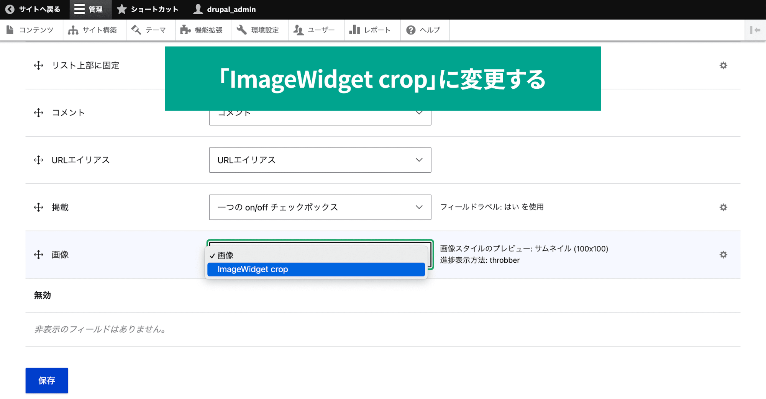Image resolution: width=766 pixels, height=399 pixels.
Task: Click the 進捗表示方法: throbber text
Action: 480,260
